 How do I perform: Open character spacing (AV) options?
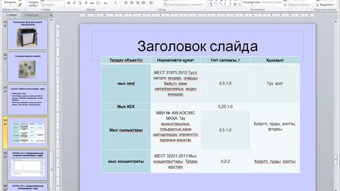(x=98, y=3)
